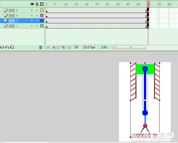The height and width of the screenshot is (143, 178).
Task: Click the padlock column header
Action: pyautogui.click(x=37, y=4)
